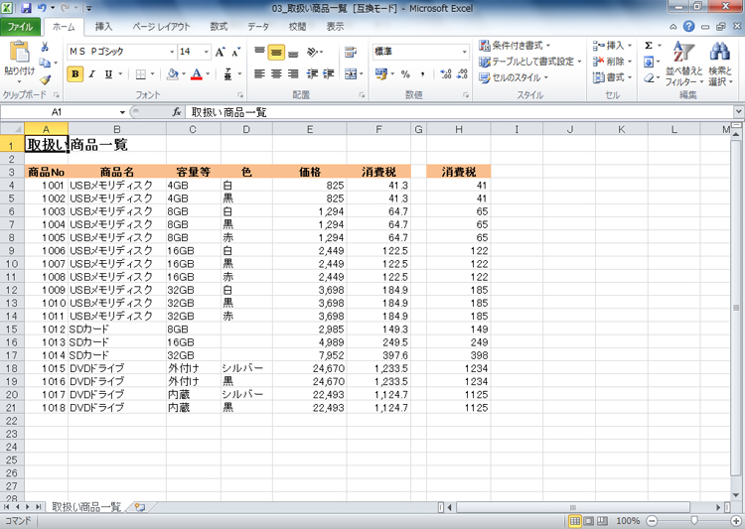The image size is (745, 529).
Task: Apply comma style number format icon
Action: click(x=422, y=73)
